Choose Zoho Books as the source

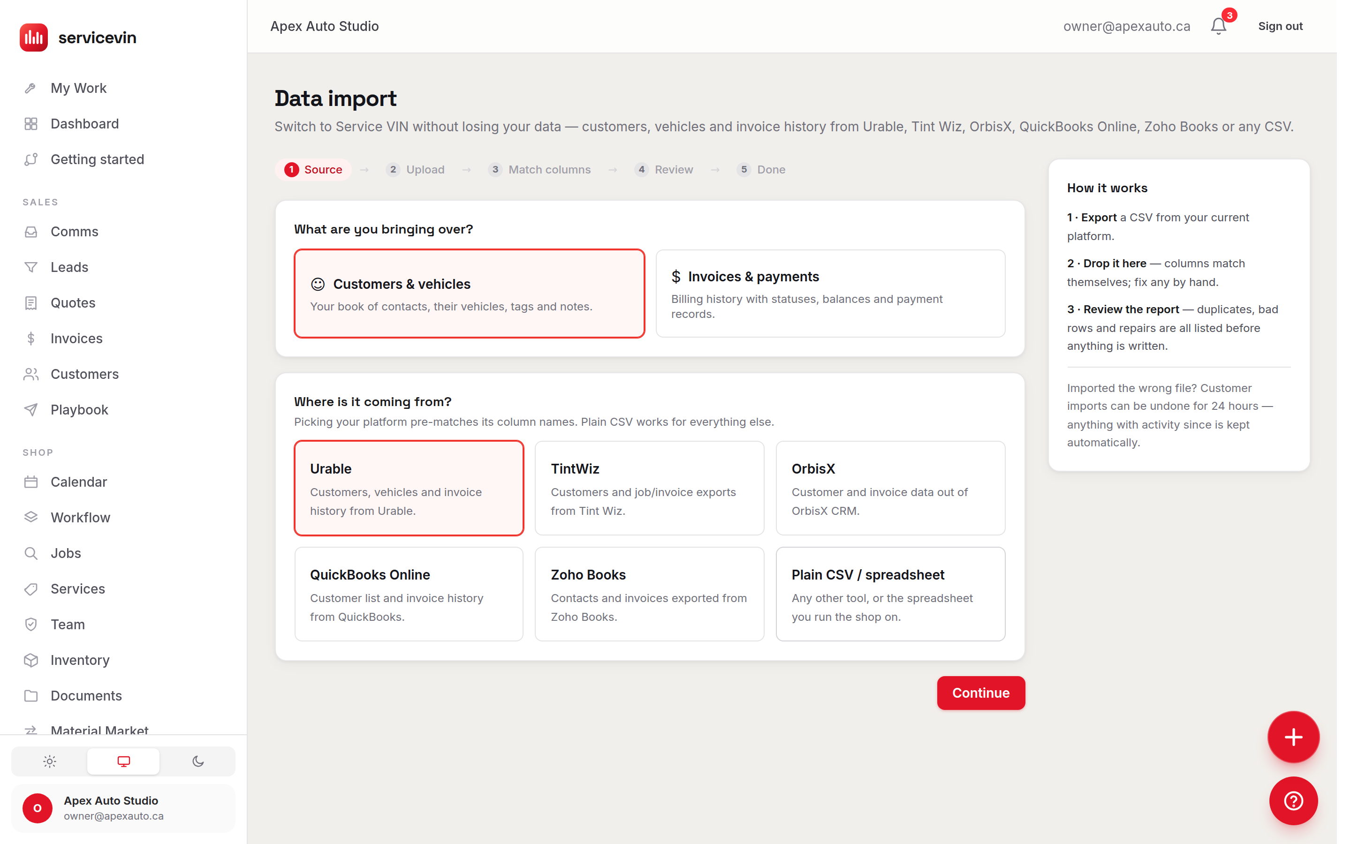[x=650, y=594]
